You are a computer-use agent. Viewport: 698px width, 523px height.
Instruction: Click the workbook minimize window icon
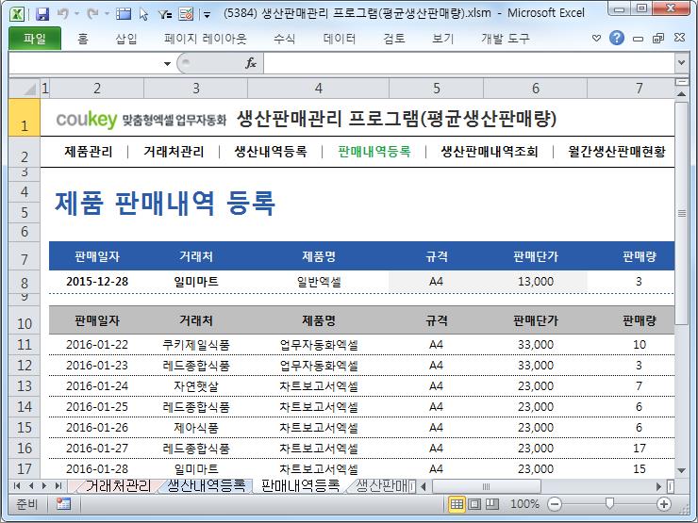pyautogui.click(x=638, y=39)
